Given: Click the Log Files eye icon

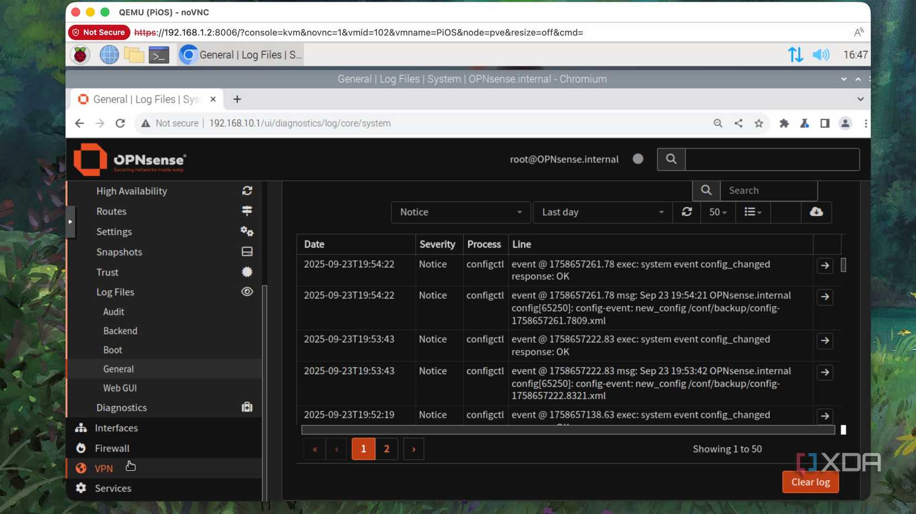Looking at the screenshot, I should coord(247,292).
